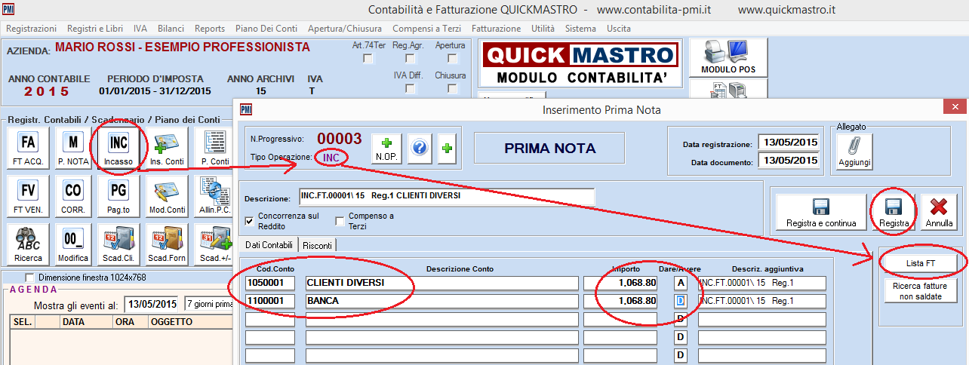Toggle the IVA Diff. checkbox
Viewport: 969px width, 365px height.
tap(410, 88)
